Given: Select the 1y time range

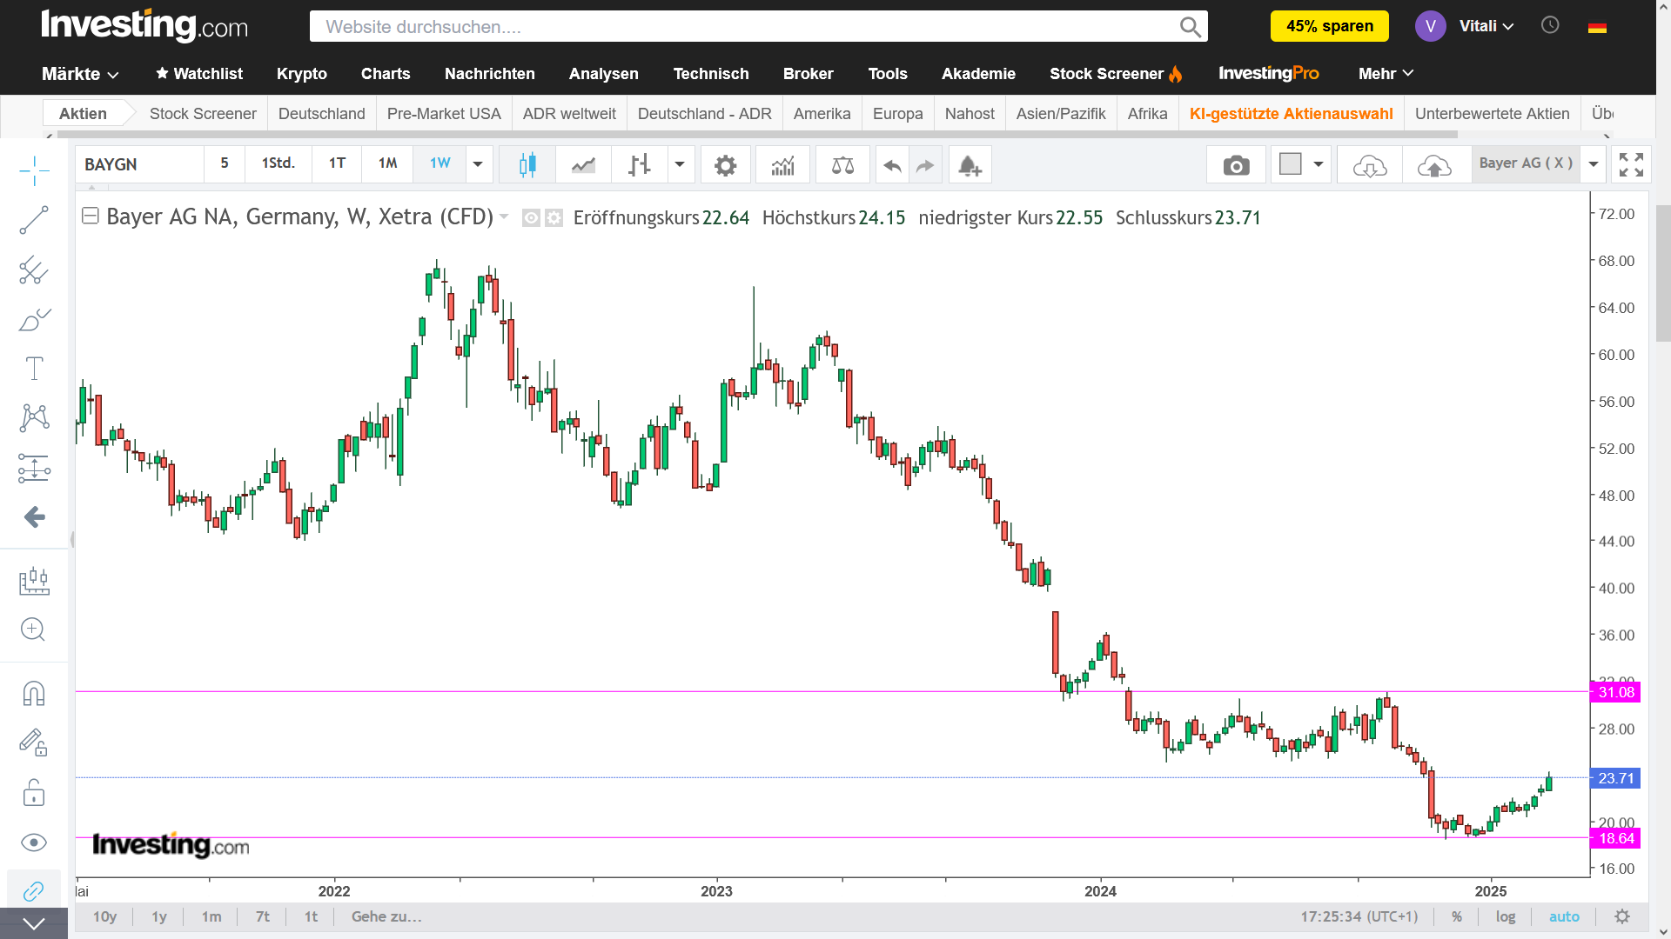Looking at the screenshot, I should pyautogui.click(x=159, y=916).
